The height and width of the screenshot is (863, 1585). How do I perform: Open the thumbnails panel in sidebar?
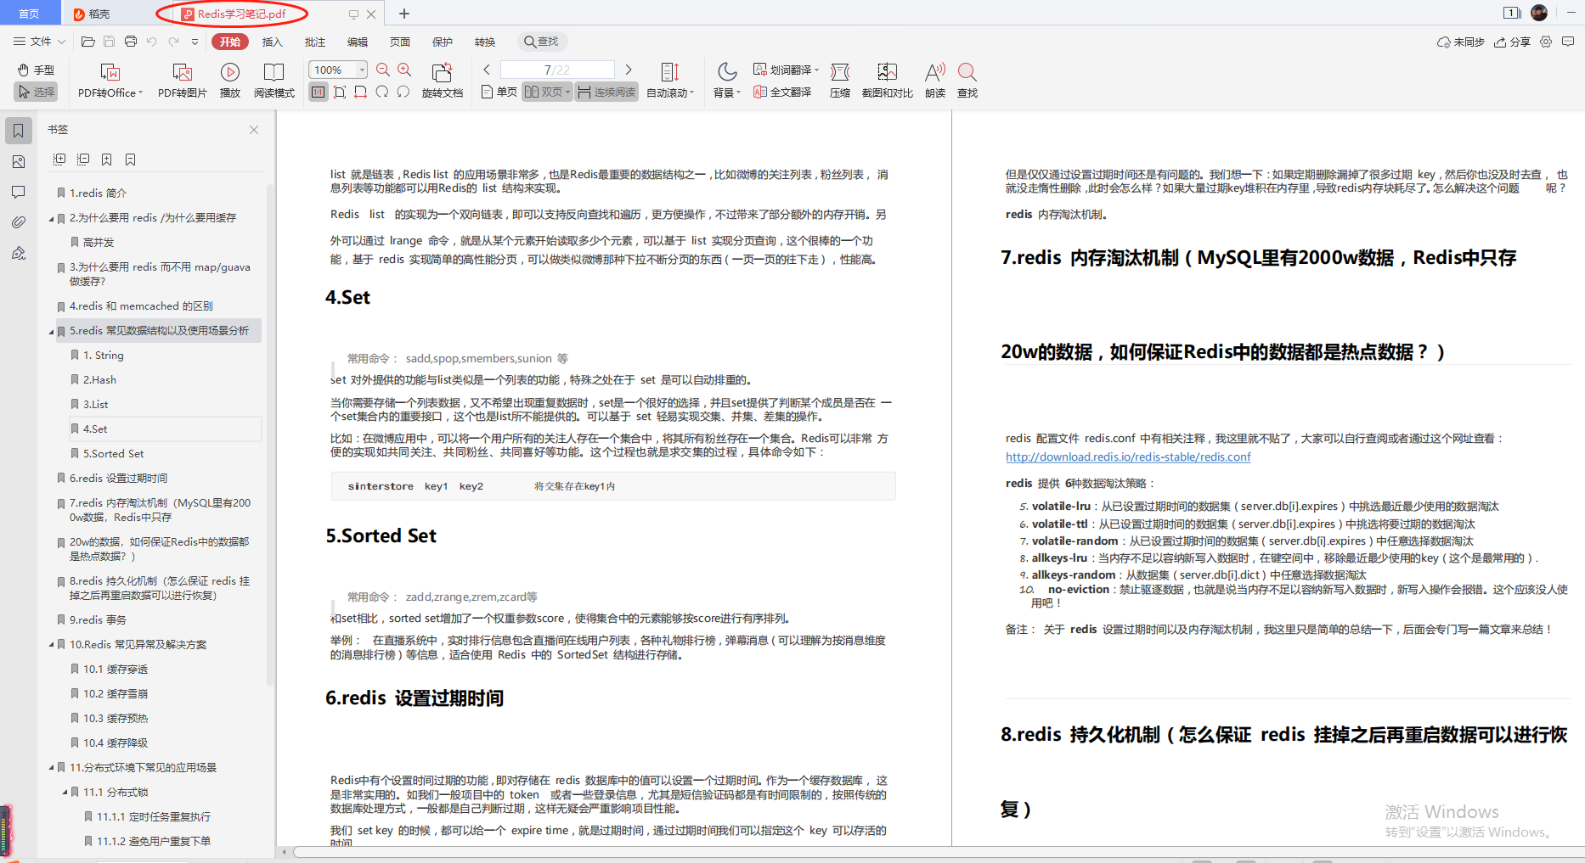(x=19, y=161)
